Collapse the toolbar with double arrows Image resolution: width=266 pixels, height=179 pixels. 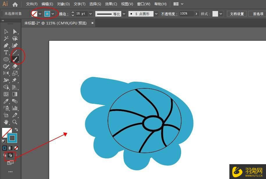point(3,21)
